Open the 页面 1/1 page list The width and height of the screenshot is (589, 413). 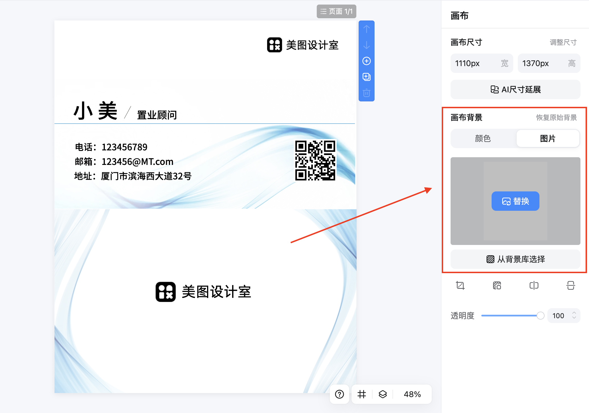coord(336,11)
